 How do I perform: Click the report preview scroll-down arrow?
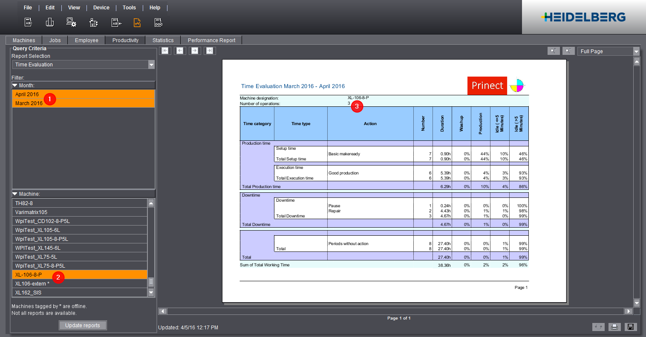(x=637, y=303)
